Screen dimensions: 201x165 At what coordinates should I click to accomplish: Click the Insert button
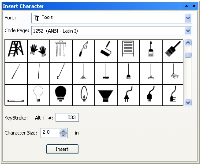pyautogui.click(x=62, y=149)
